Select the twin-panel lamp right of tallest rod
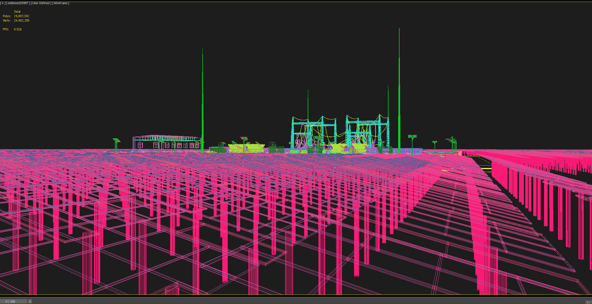Screen dimensions: 592x304 coord(412,143)
